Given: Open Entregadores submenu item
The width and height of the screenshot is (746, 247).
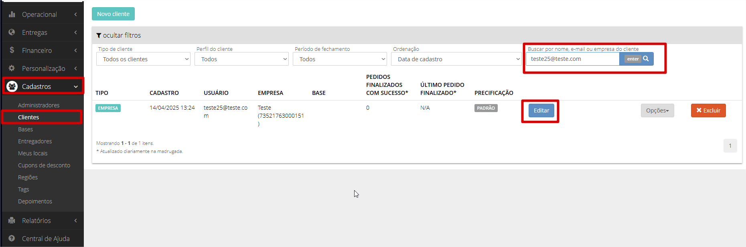Looking at the screenshot, I should 35,141.
